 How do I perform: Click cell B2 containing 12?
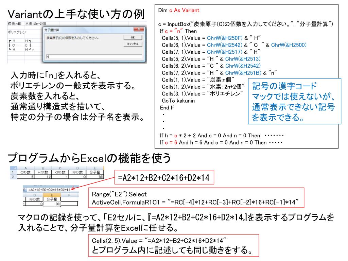click(43, 177)
